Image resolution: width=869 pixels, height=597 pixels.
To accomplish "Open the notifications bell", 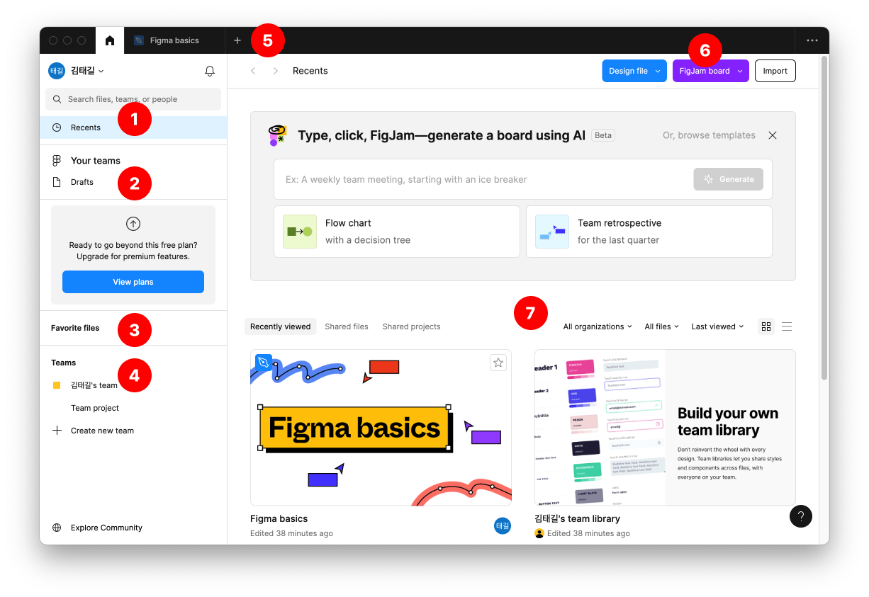I will click(210, 71).
